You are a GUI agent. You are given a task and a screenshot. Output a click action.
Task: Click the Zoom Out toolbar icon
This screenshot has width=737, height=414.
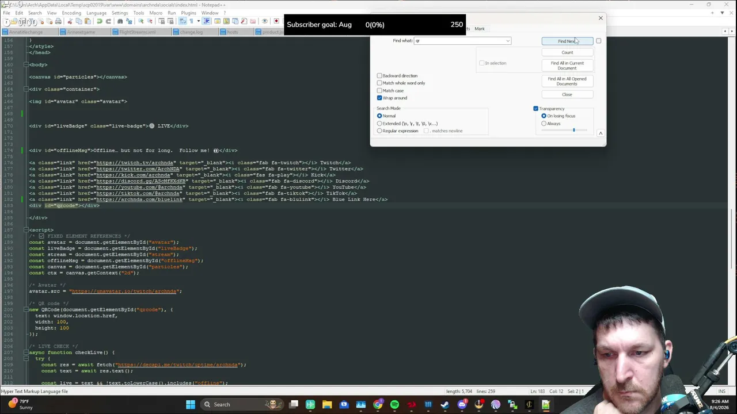[x=149, y=21]
